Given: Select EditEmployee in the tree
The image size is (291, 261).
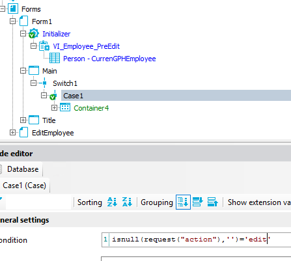Looking at the screenshot, I should (x=53, y=133).
